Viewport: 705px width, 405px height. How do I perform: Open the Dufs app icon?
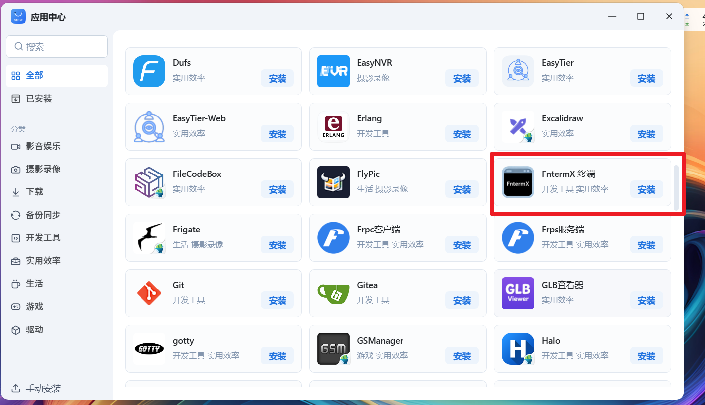click(x=149, y=71)
